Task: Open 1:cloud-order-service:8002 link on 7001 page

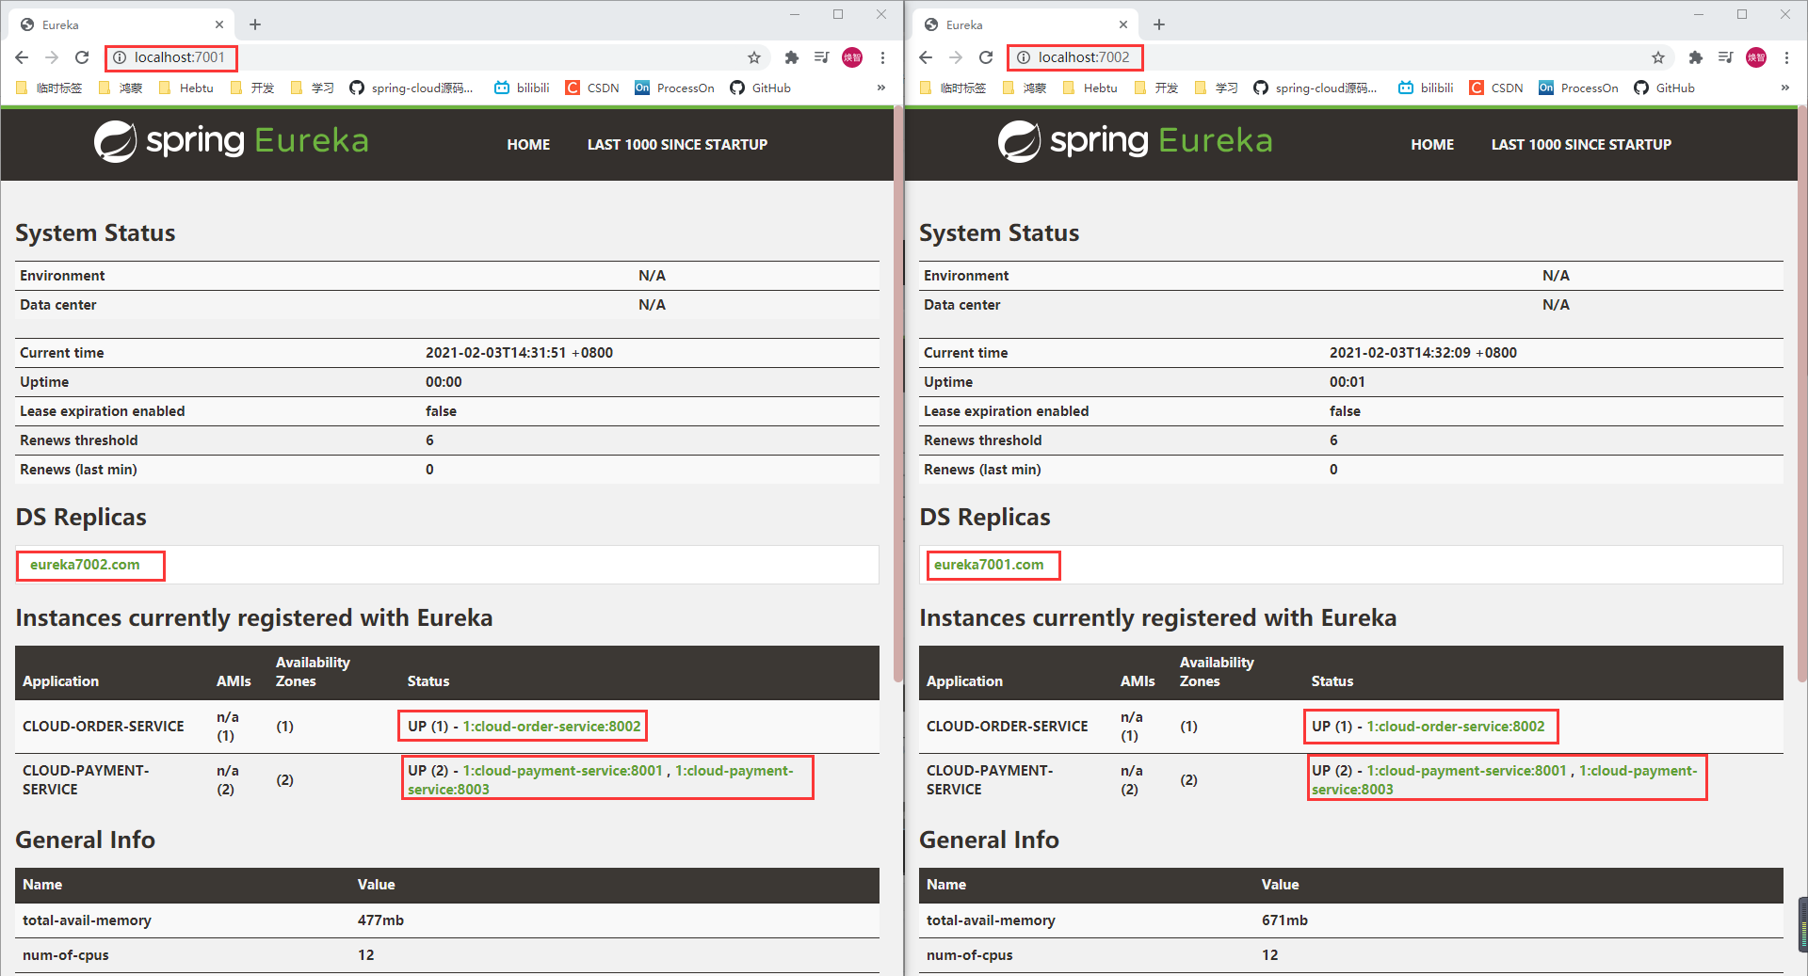Action: 552,727
